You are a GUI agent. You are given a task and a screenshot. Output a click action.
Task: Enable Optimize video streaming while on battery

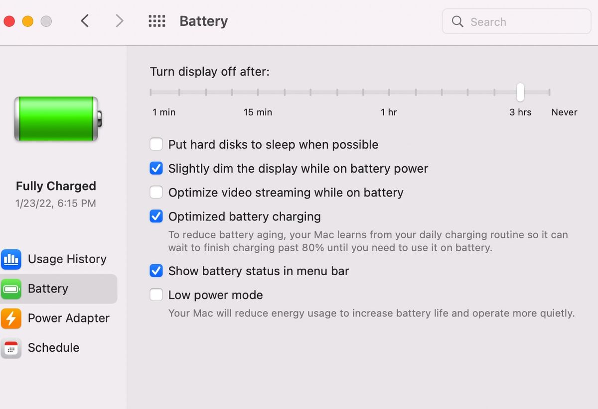pos(156,193)
